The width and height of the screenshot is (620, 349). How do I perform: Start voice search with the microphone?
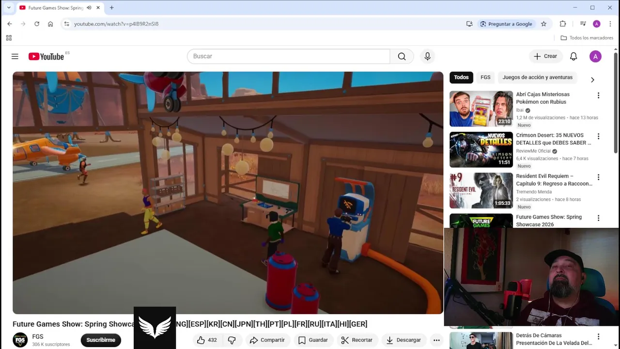(x=427, y=56)
